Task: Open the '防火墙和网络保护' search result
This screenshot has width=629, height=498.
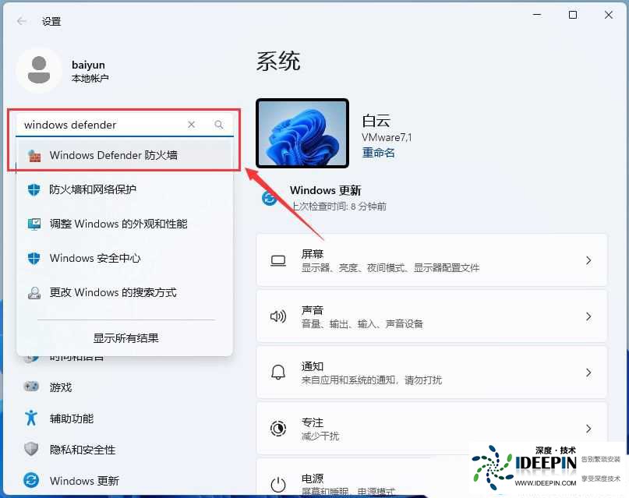Action: 125,189
